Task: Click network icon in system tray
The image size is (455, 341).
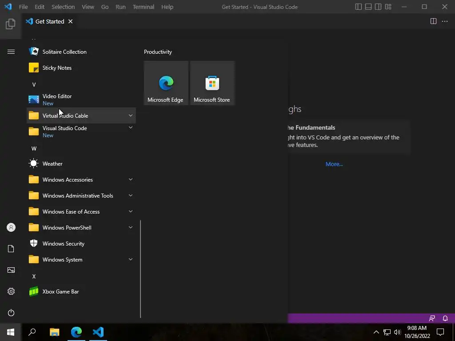Action: point(387,332)
